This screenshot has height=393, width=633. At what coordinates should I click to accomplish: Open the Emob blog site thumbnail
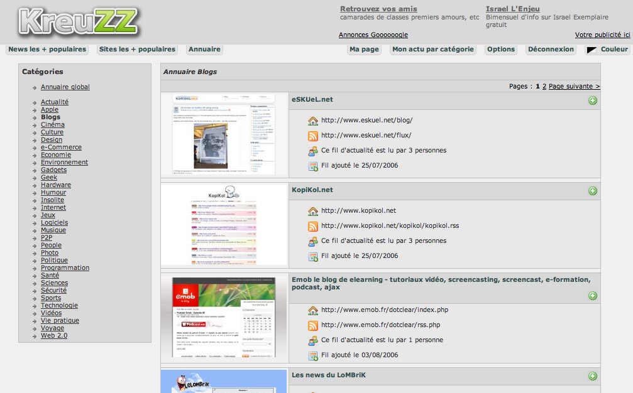coord(224,317)
